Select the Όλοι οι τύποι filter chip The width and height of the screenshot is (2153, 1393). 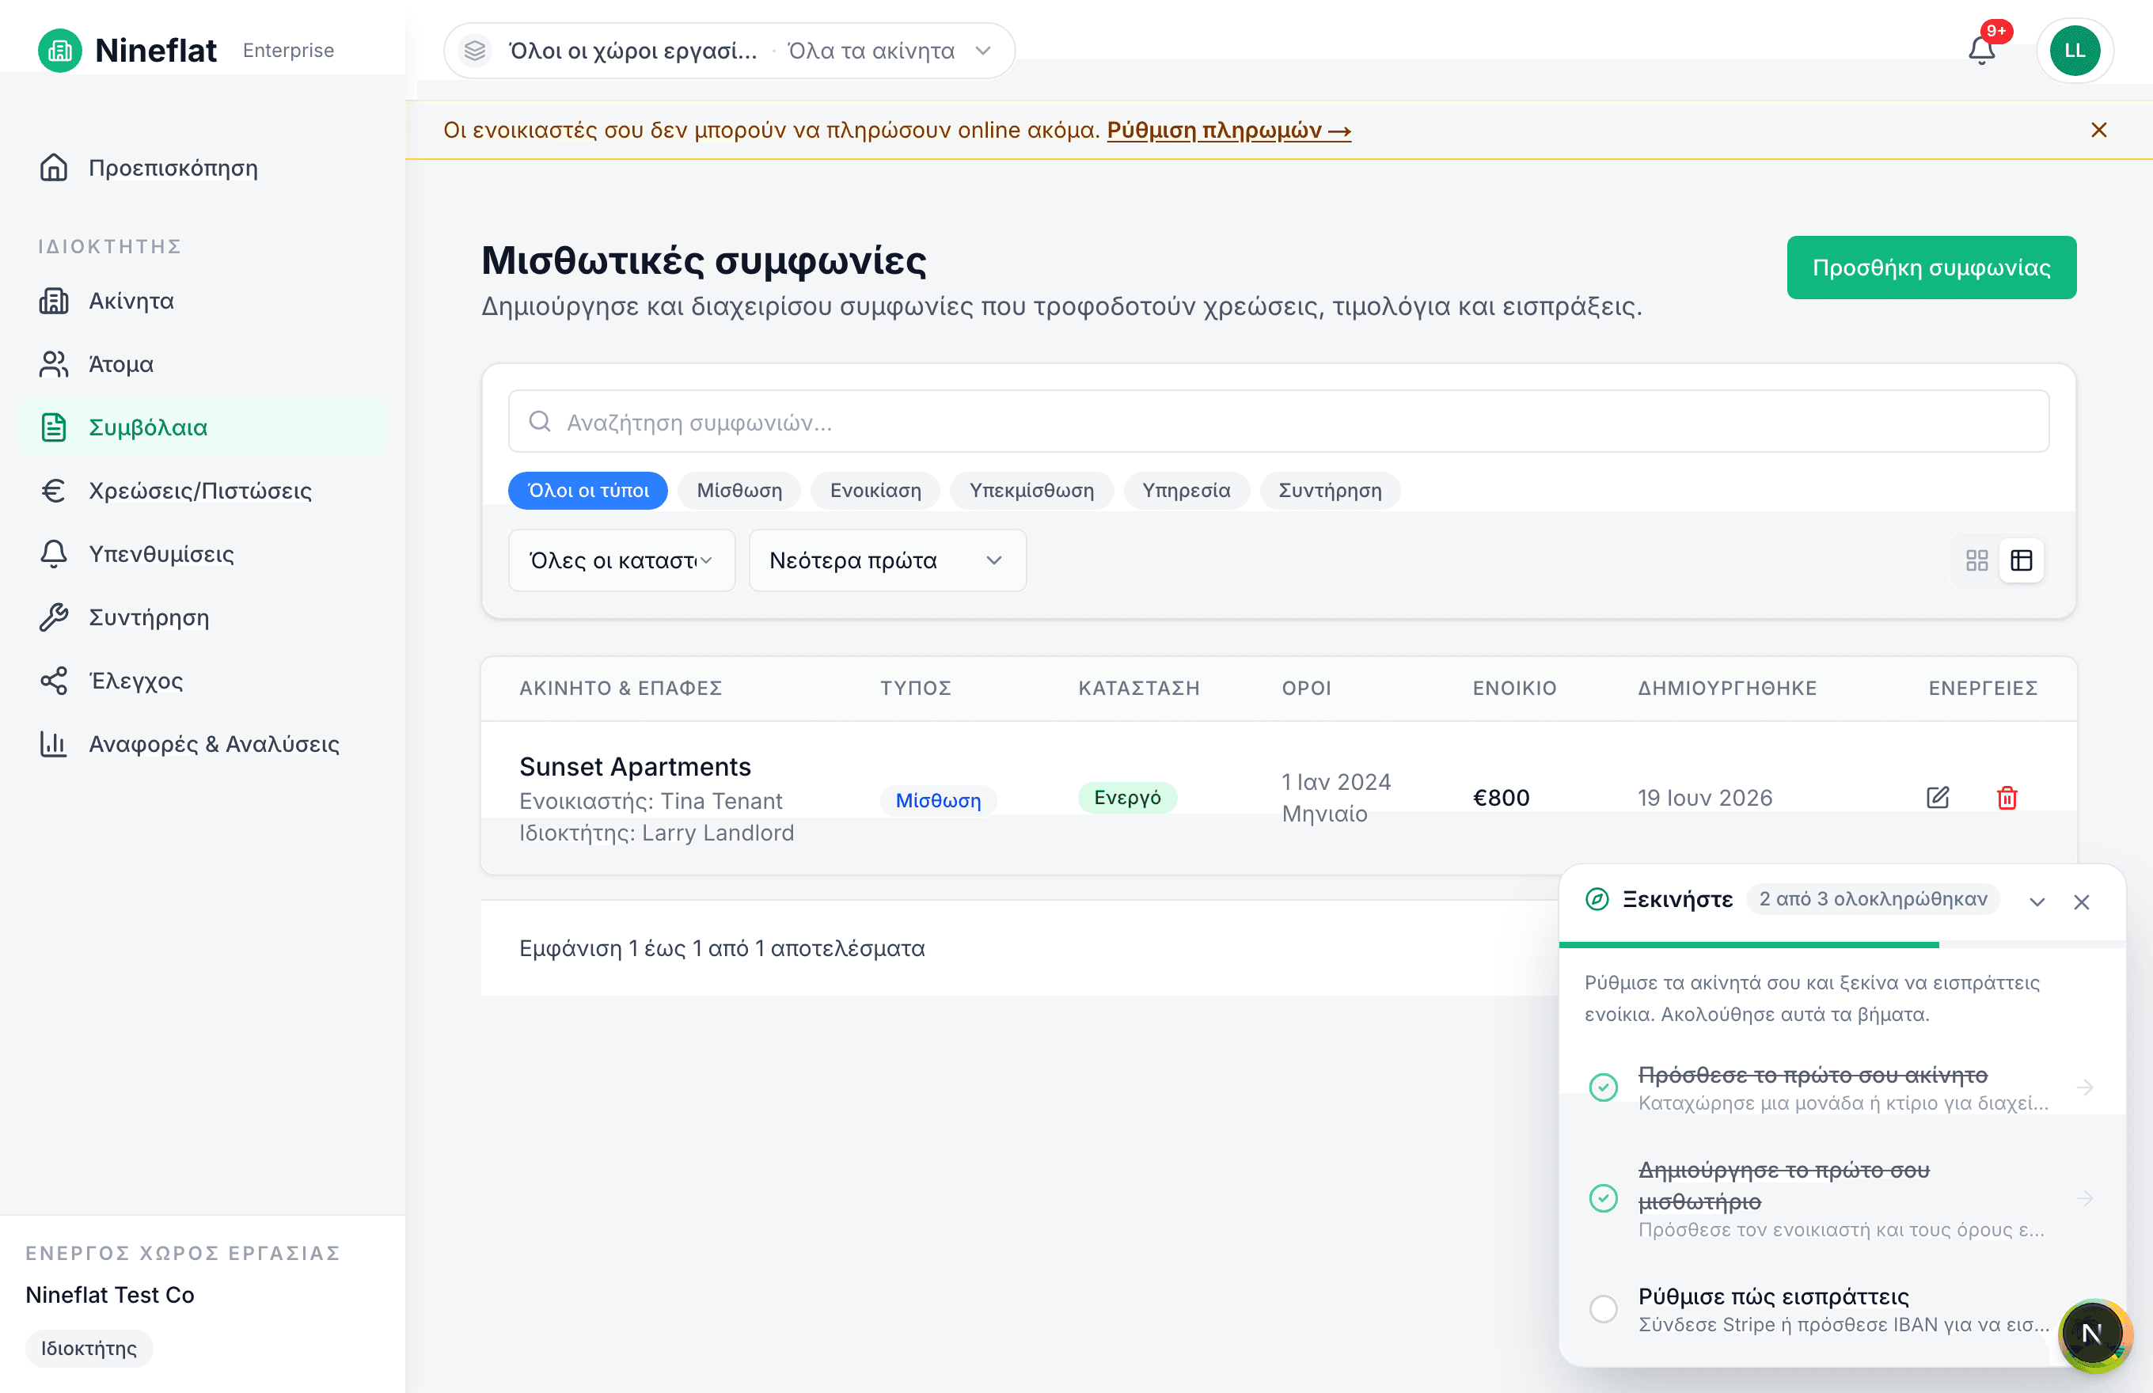coord(588,492)
